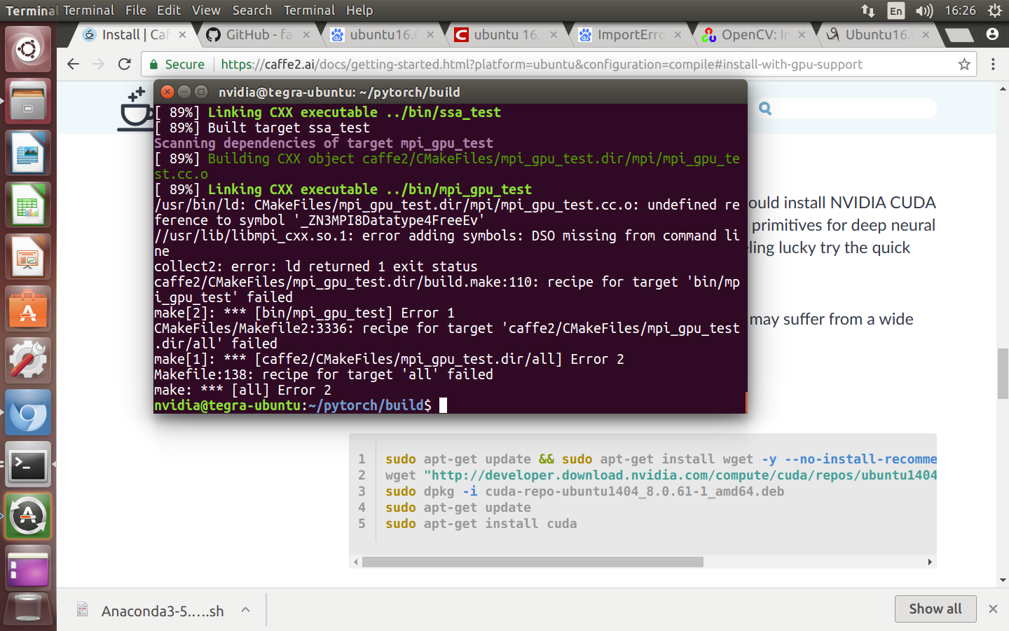Close the GitHub tab
Image resolution: width=1009 pixels, height=631 pixels.
pyautogui.click(x=306, y=34)
